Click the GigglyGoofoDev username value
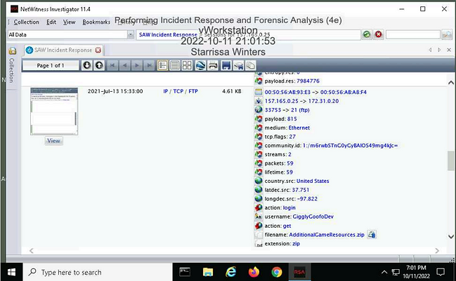Image resolution: width=456 pixels, height=281 pixels. (313, 217)
